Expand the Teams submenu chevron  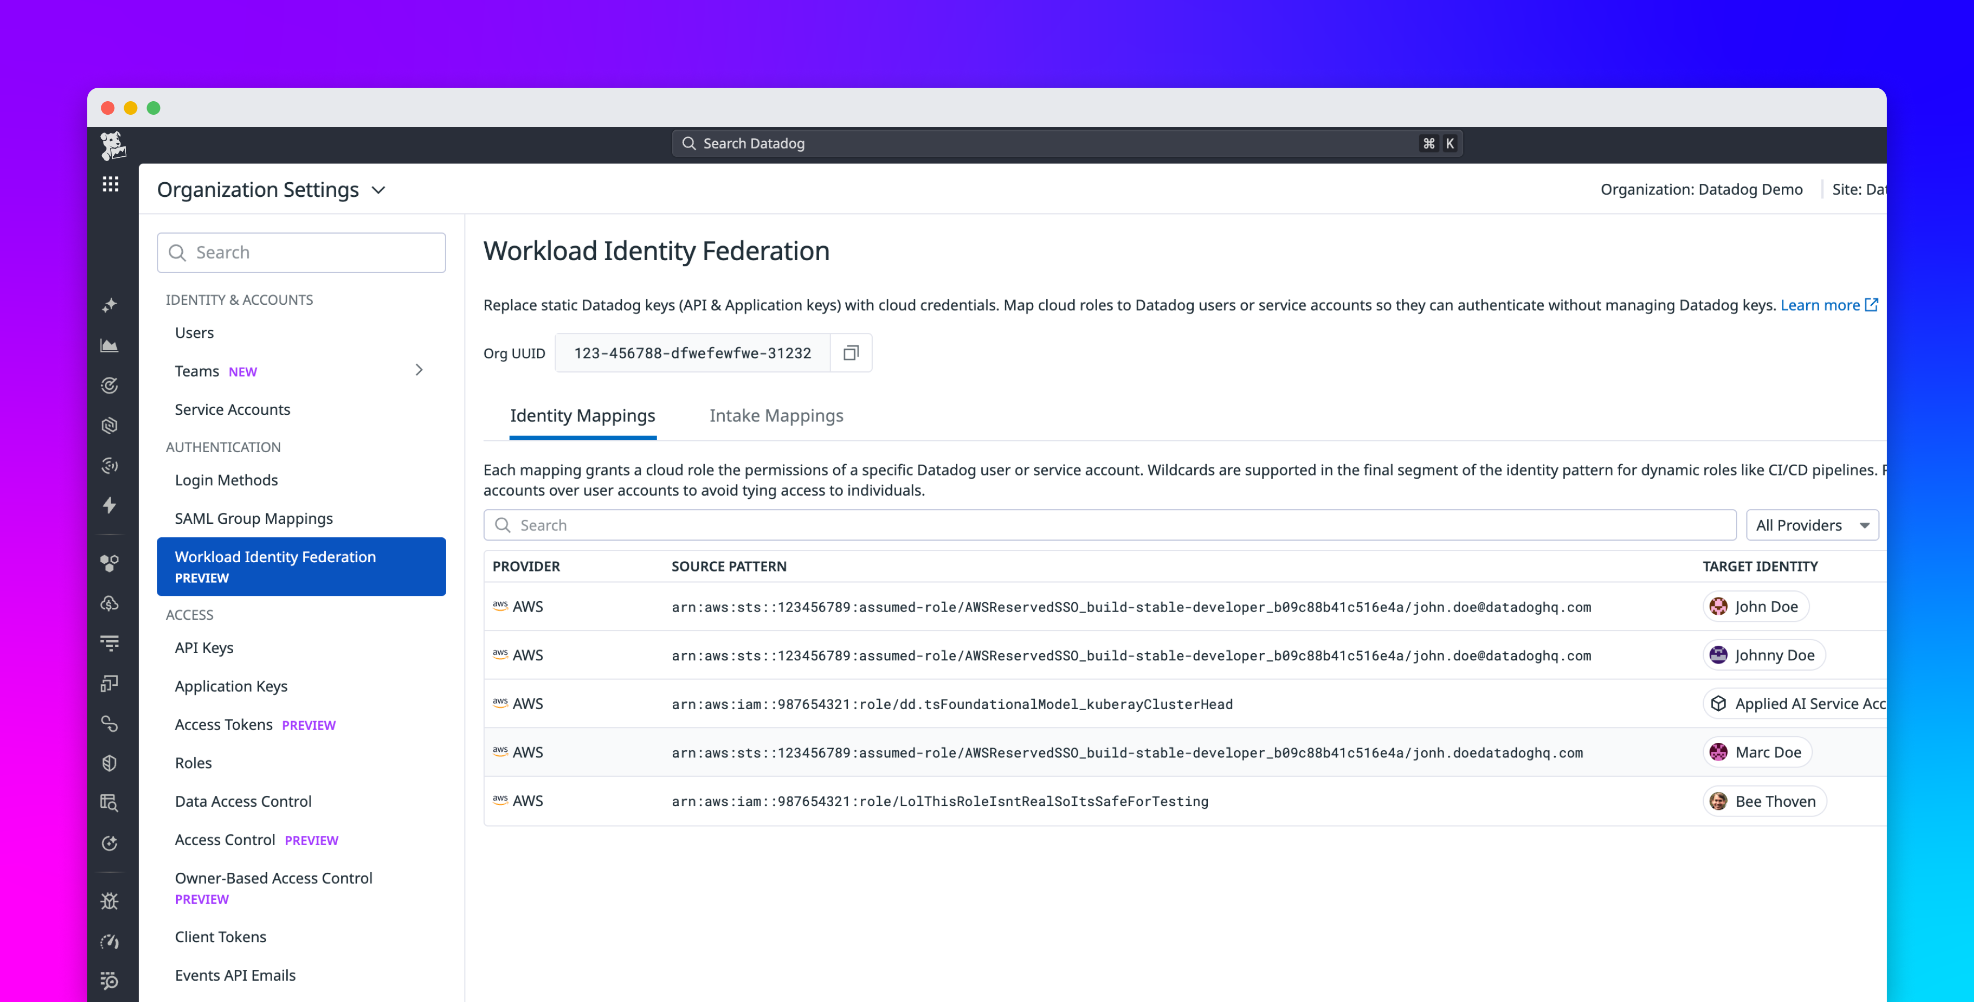pos(419,370)
